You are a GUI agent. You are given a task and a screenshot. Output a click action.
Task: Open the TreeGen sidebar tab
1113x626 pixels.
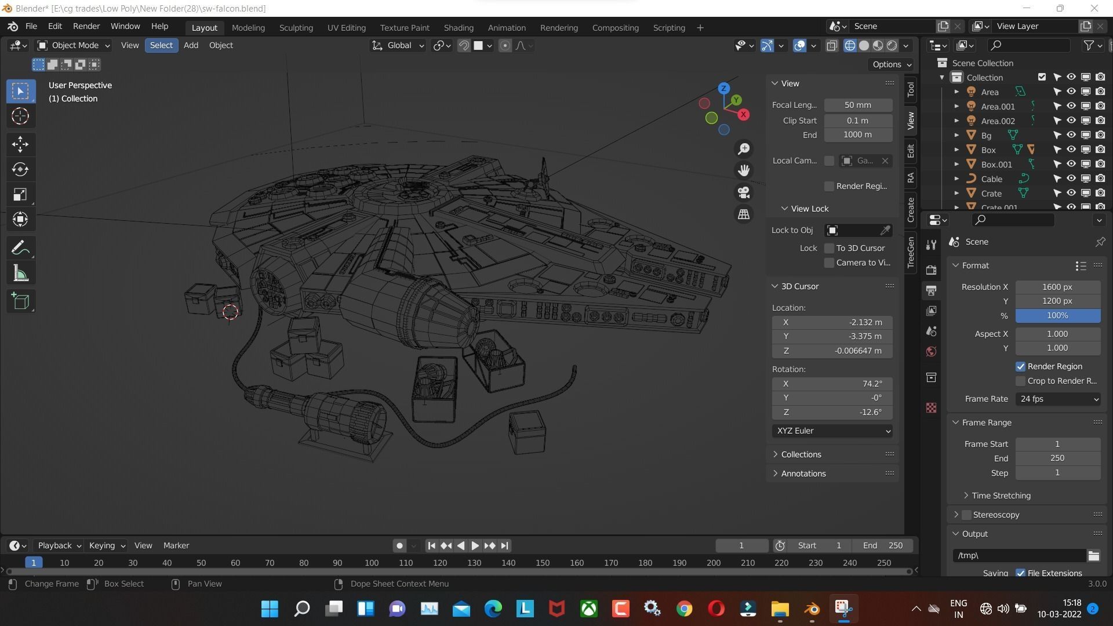coord(911,252)
